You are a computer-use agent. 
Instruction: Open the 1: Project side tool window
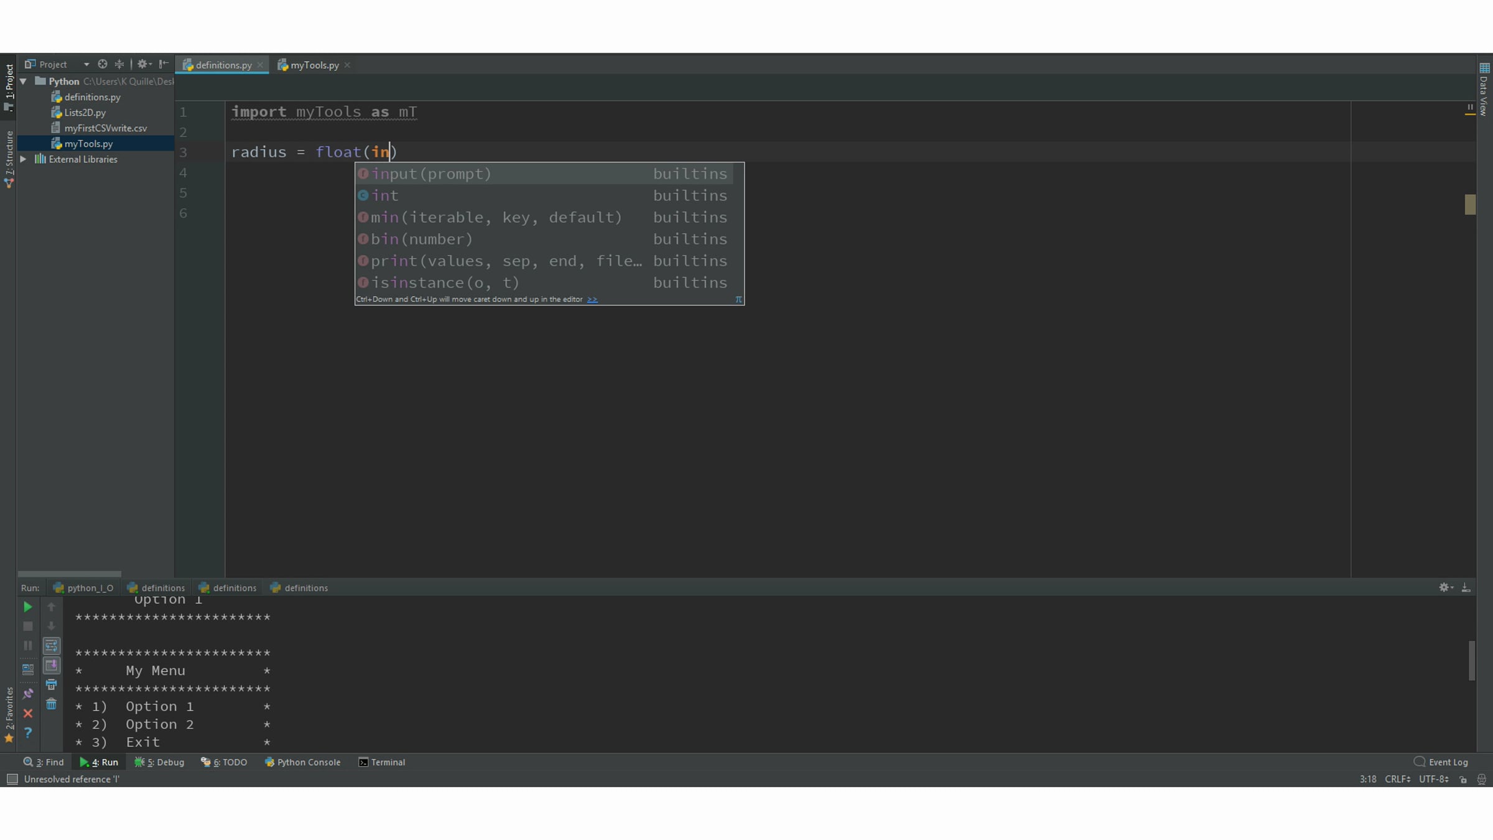pos(9,87)
